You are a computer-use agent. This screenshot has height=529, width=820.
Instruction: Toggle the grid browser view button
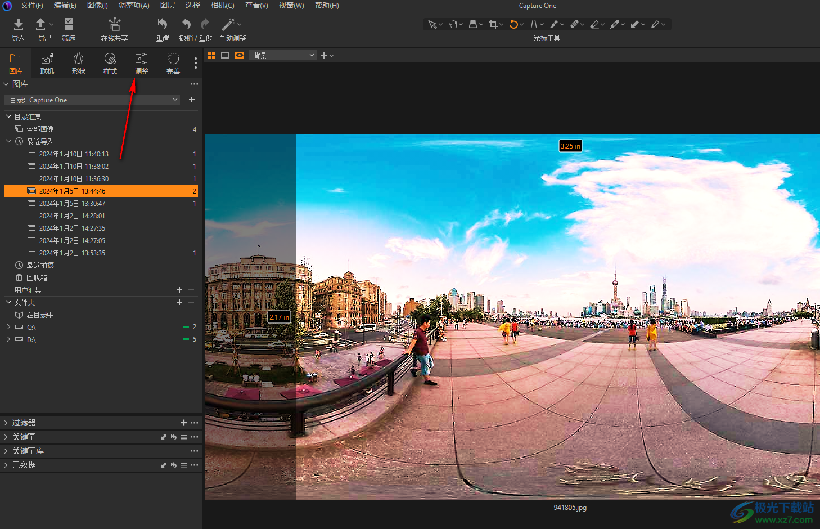tap(211, 55)
